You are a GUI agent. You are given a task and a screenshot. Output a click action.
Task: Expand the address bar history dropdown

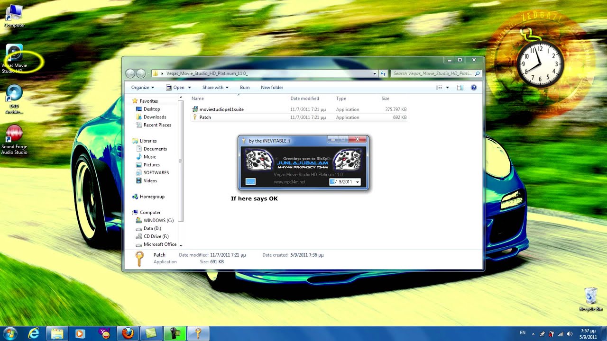[x=375, y=73]
